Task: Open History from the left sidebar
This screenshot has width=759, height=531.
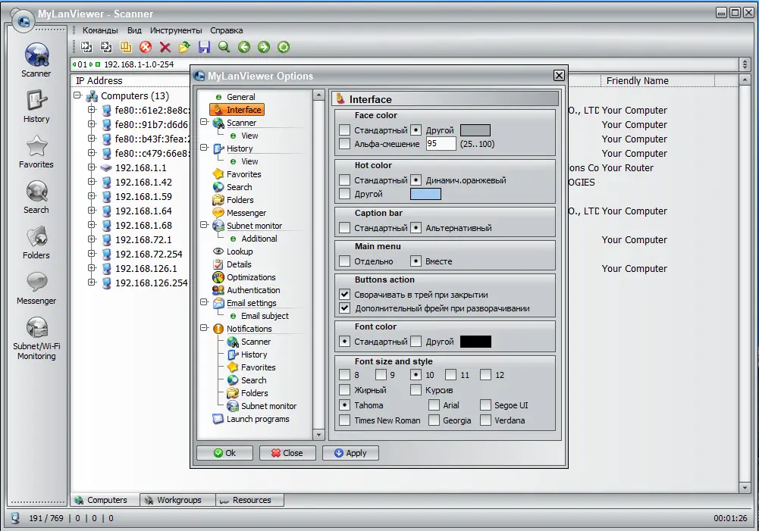Action: coord(36,106)
